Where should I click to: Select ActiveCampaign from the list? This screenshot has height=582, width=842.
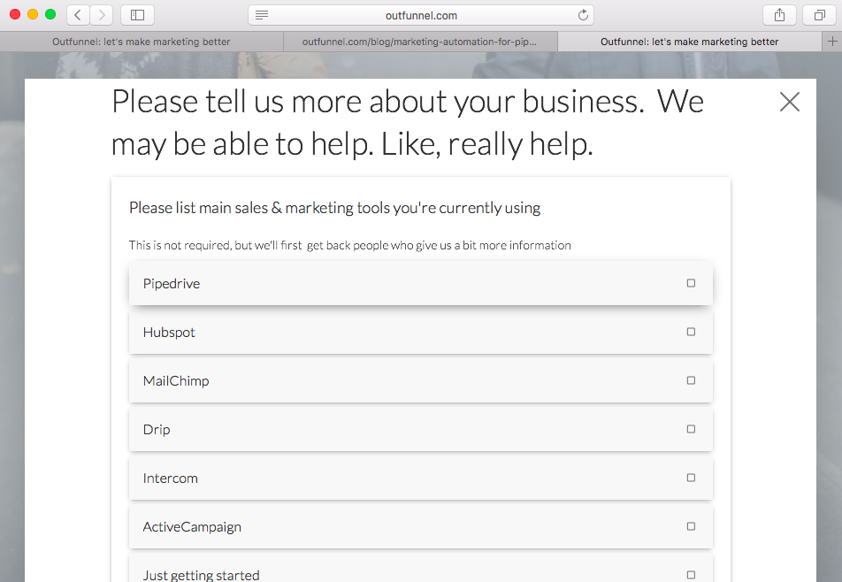690,525
